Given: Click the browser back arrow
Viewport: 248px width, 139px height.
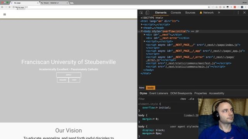Looking at the screenshot, I should coord(2,7).
